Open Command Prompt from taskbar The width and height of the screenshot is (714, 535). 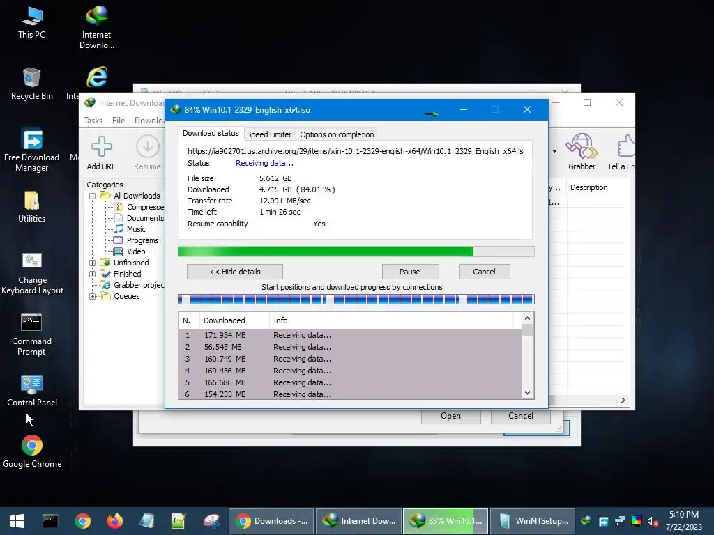pyautogui.click(x=50, y=521)
